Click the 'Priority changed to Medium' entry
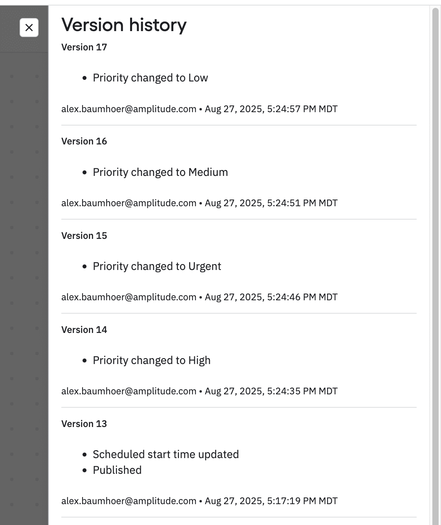441x525 pixels. [x=160, y=172]
